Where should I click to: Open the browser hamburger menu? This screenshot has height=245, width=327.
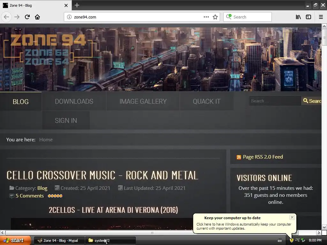coord(321,17)
